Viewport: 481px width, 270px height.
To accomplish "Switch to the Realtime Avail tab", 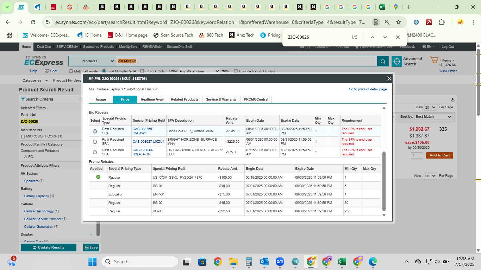I will coord(152,99).
